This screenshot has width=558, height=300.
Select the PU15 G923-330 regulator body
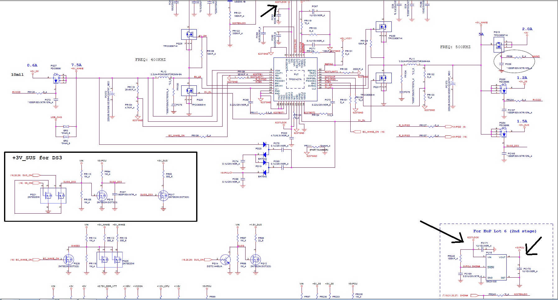[496, 267]
